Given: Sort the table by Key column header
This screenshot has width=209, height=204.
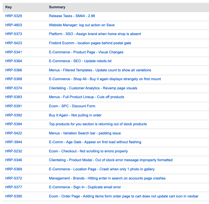Looking at the screenshot, I should pos(9,7).
